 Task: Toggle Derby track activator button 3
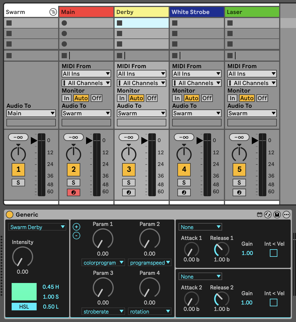[x=129, y=169]
